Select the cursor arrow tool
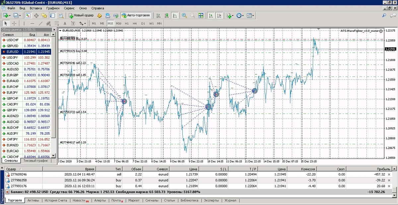The width and height of the screenshot is (398, 205). tap(6, 24)
